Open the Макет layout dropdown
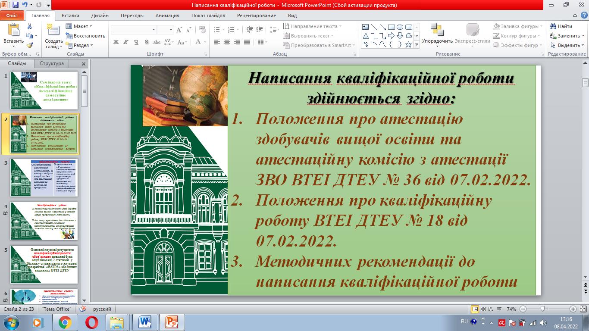This screenshot has height=331, width=589. point(80,26)
